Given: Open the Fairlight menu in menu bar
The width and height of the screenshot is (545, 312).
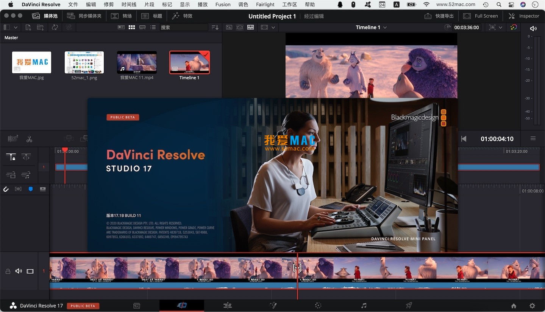Looking at the screenshot, I should pyautogui.click(x=265, y=5).
